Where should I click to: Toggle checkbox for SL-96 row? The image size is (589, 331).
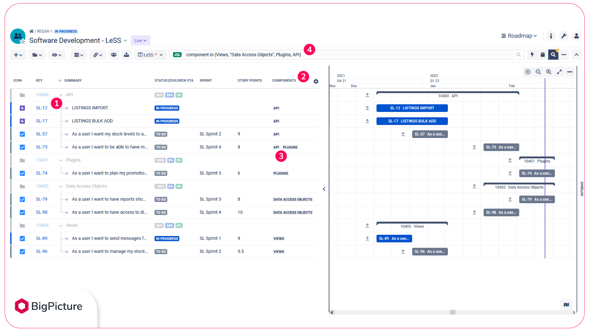coord(22,252)
